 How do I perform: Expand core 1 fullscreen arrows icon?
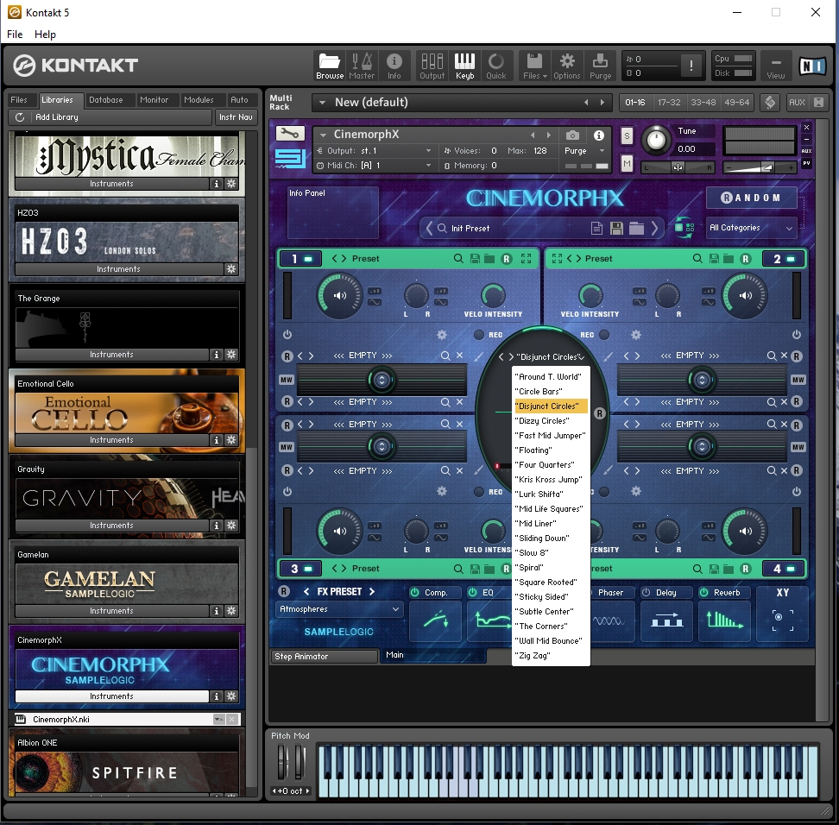tap(526, 258)
